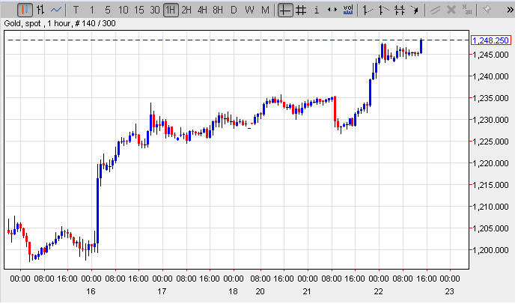Screen dimensions: 518x304
Task: Click the current price label 1,248.250
Action: [x=491, y=40]
